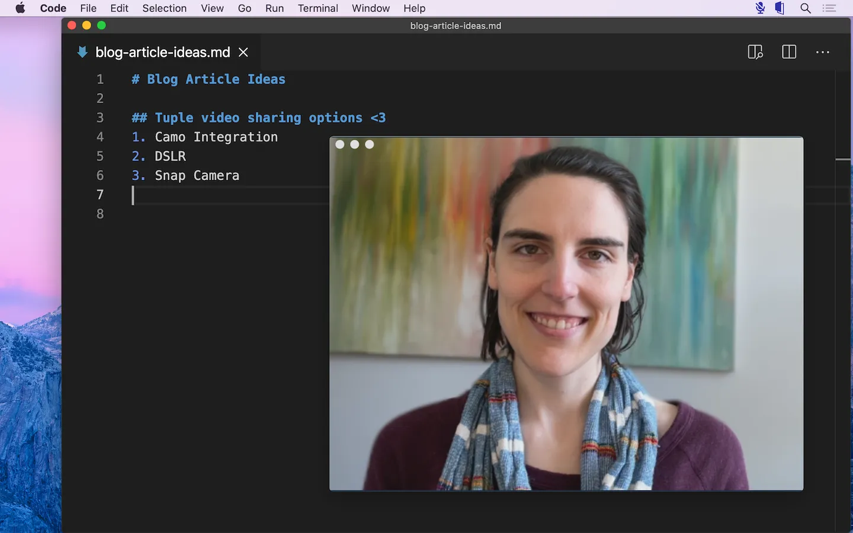
Task: Open the More Actions ellipsis menu
Action: [823, 52]
